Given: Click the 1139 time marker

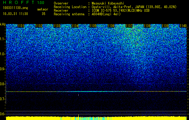Looking at the screenshot, I should pyautogui.click(x=165, y=26).
